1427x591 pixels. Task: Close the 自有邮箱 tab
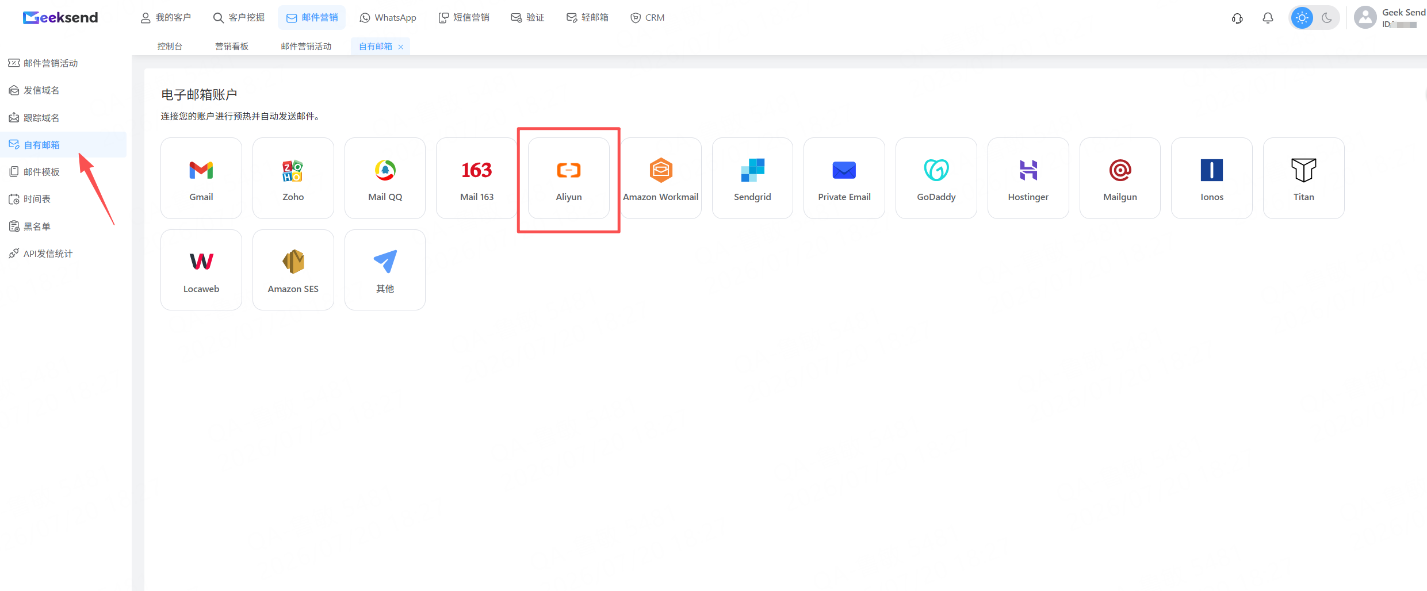tap(401, 47)
